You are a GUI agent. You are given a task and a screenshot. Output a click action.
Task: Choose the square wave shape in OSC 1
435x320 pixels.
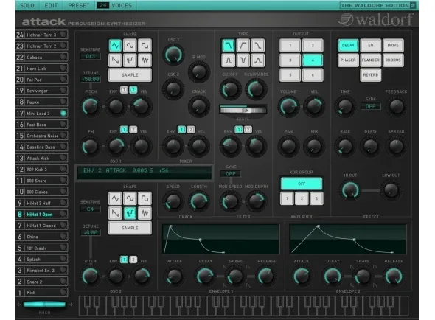[x=145, y=46]
